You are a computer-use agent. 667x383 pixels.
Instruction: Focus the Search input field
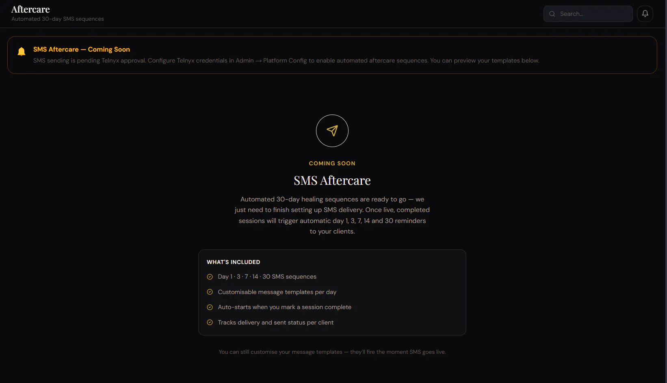588,14
